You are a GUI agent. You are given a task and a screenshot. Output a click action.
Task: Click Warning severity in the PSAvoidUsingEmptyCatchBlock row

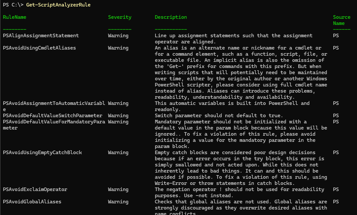pyautogui.click(x=118, y=153)
